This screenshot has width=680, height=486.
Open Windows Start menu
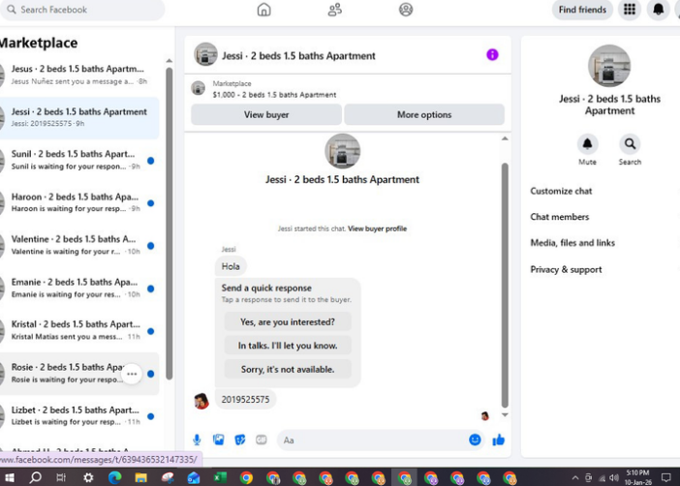(9, 477)
